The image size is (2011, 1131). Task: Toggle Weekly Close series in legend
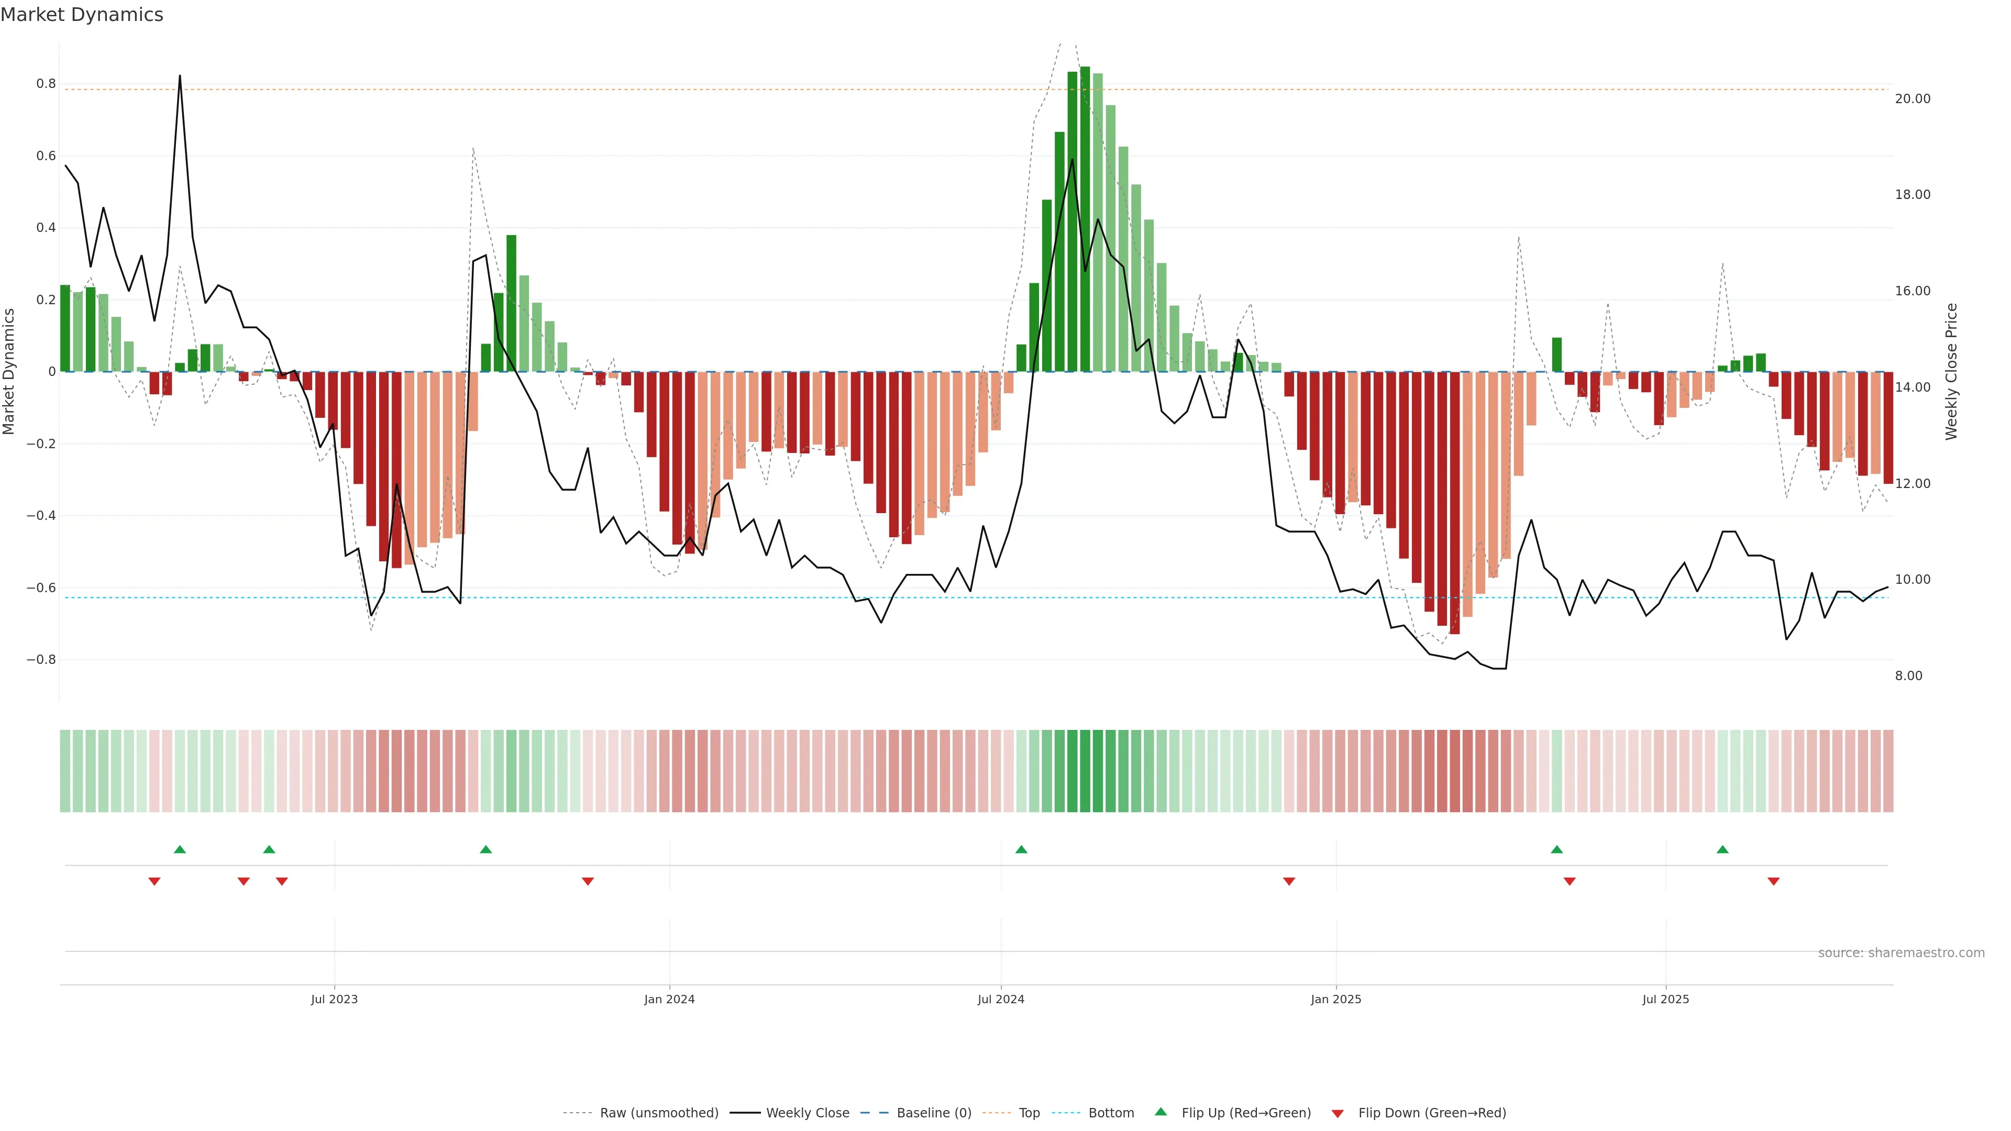click(807, 1113)
